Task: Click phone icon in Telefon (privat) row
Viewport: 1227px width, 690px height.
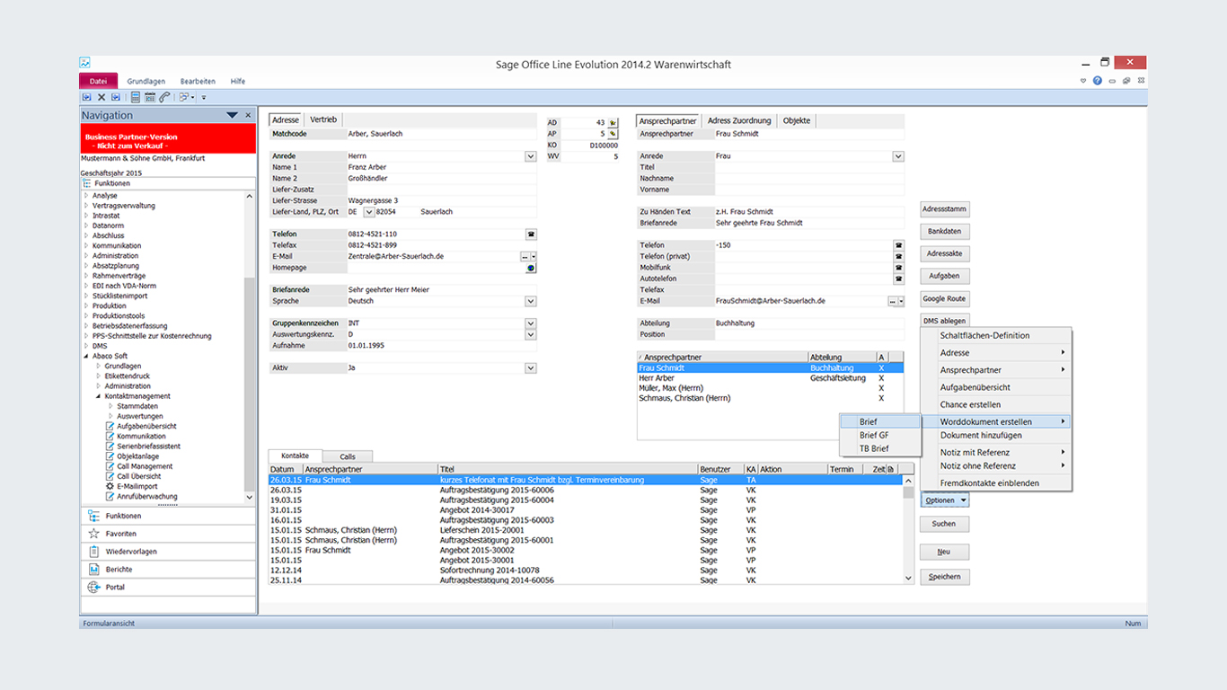Action: pyautogui.click(x=898, y=256)
